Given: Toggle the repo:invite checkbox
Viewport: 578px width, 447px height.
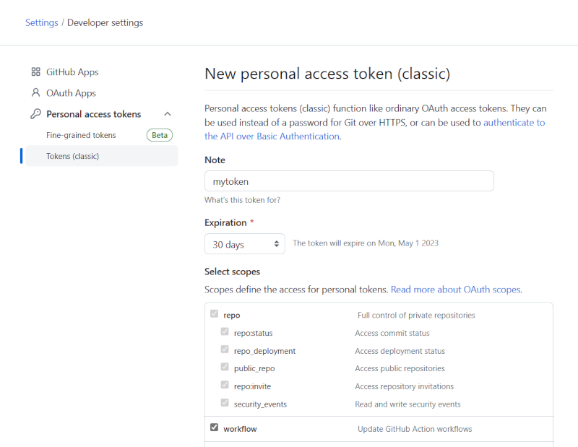Looking at the screenshot, I should tap(225, 385).
